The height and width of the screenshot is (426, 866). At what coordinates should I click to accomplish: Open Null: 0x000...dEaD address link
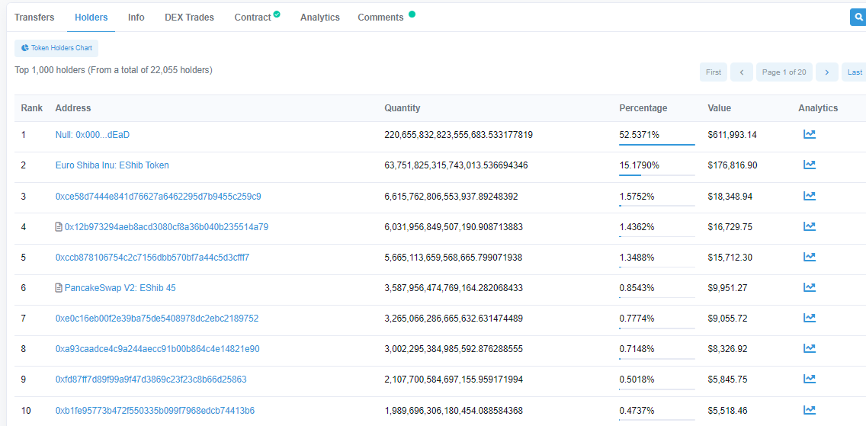(93, 135)
